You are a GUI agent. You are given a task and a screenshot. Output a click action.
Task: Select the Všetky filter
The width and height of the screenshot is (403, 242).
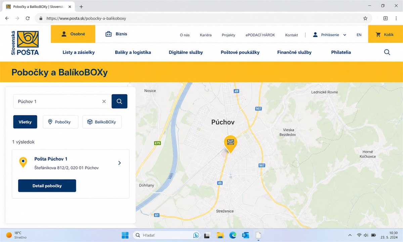(x=25, y=122)
